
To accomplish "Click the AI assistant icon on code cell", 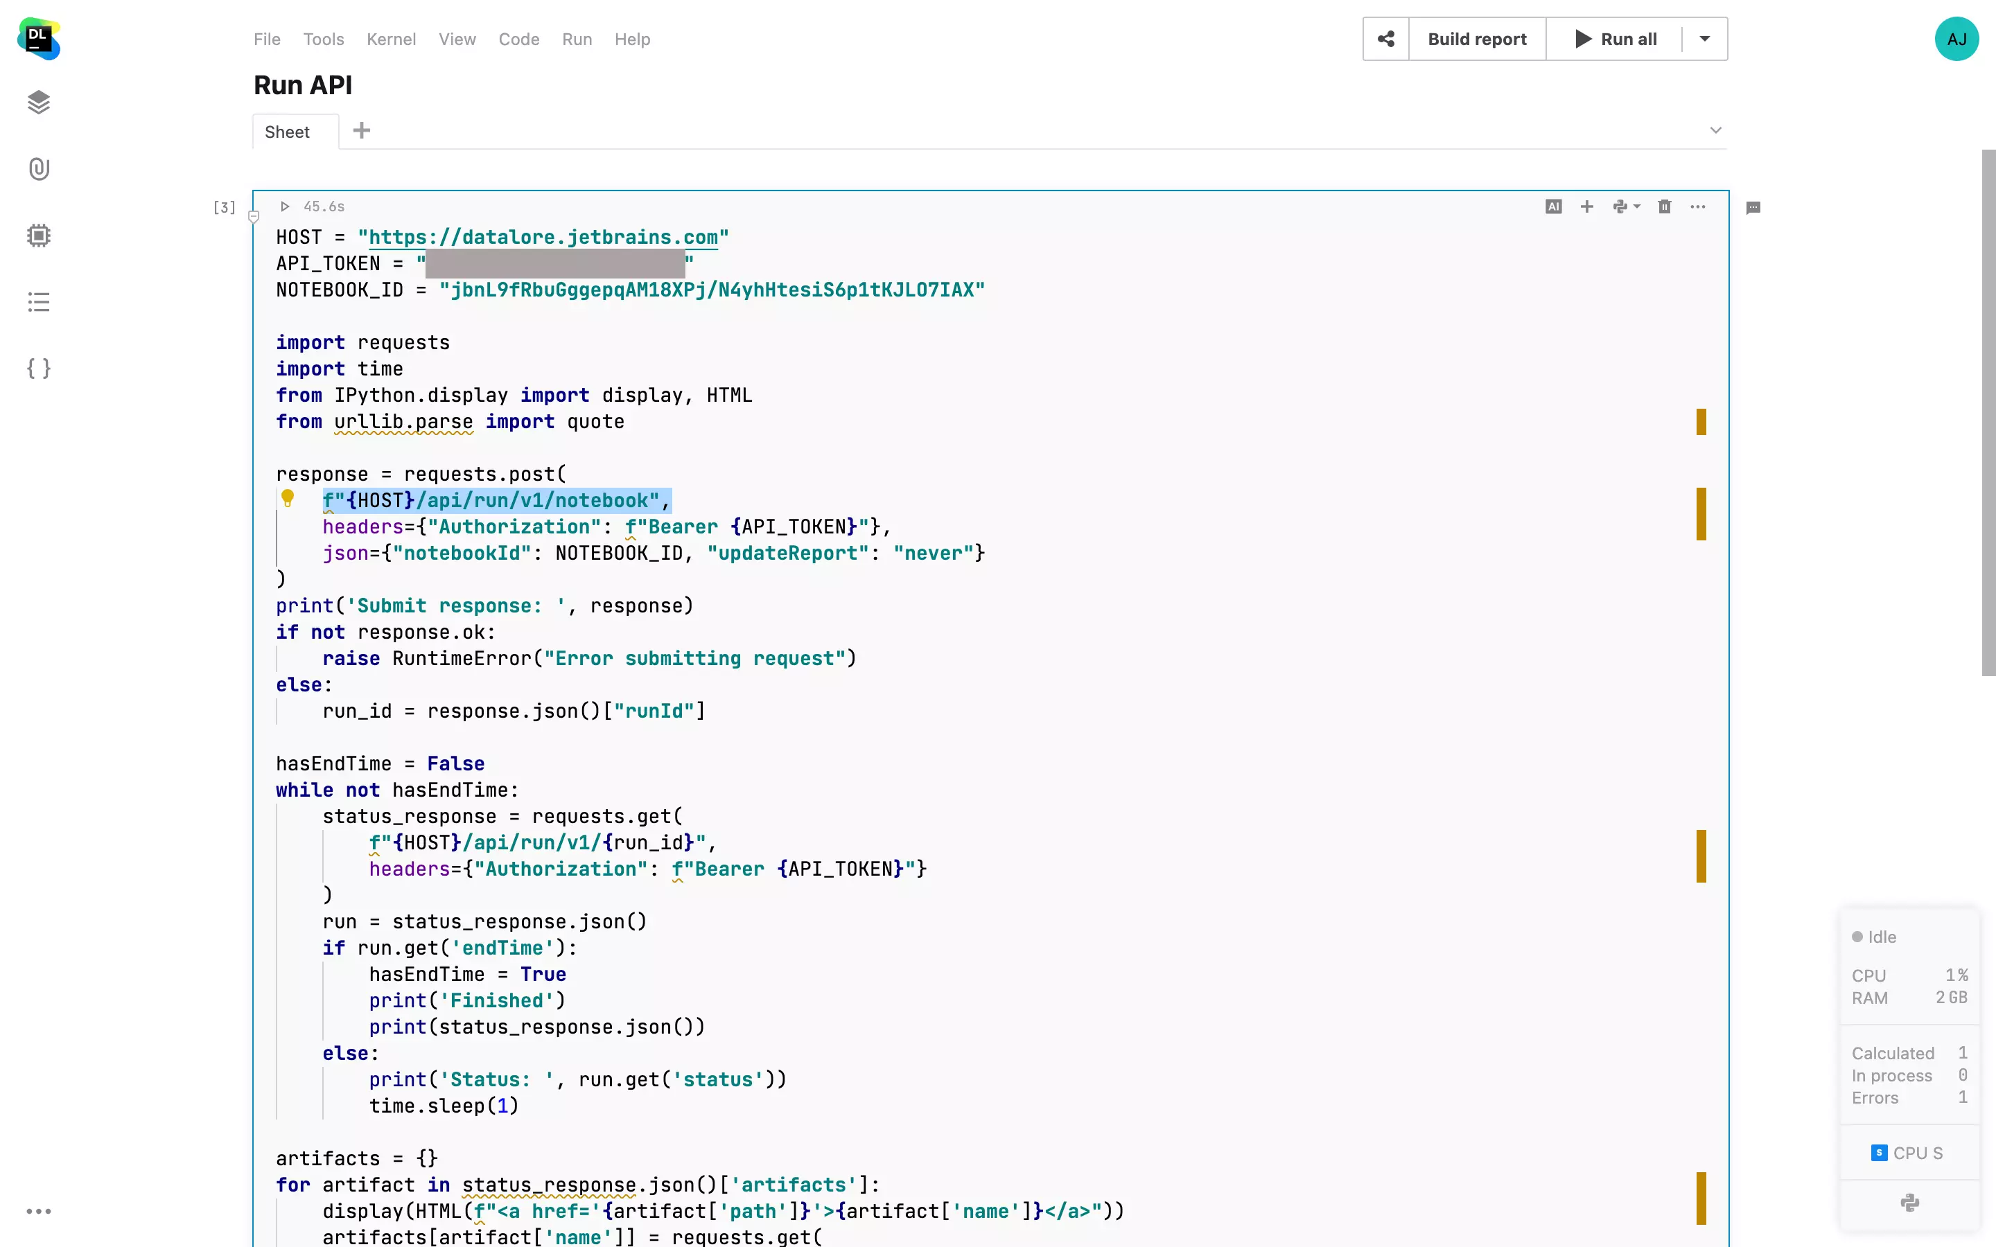I will (1553, 207).
